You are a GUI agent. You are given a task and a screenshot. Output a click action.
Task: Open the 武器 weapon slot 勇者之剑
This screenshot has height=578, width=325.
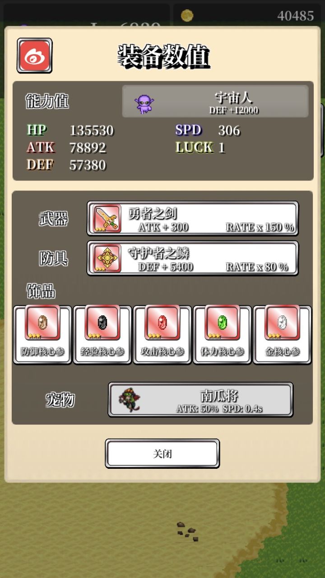click(x=193, y=218)
